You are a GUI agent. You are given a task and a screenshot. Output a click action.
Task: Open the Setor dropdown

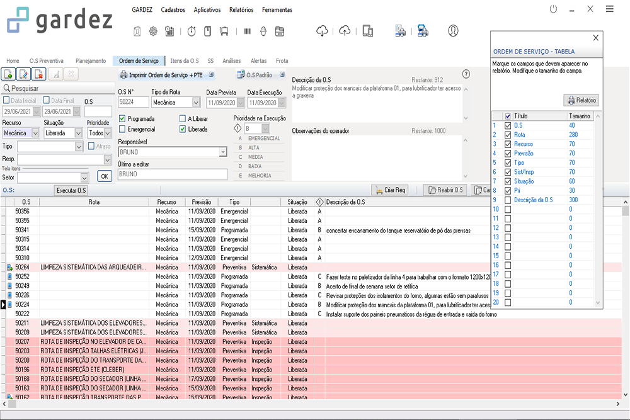(84, 178)
